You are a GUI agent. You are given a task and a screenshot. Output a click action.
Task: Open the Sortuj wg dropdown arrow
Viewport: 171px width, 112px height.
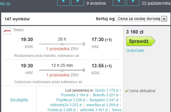coord(164,19)
